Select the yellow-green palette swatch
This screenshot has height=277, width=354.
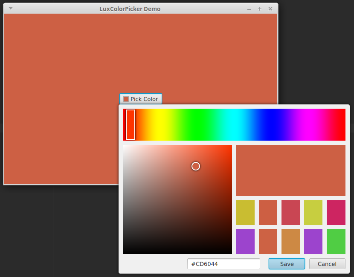click(x=313, y=212)
